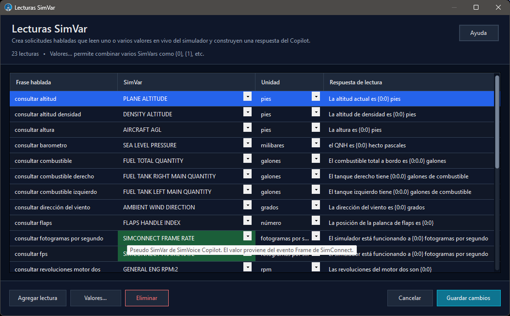Screen dimensions: 510x316
Task: Click the table's vertical scrollbar thumb
Action: pos(497,122)
